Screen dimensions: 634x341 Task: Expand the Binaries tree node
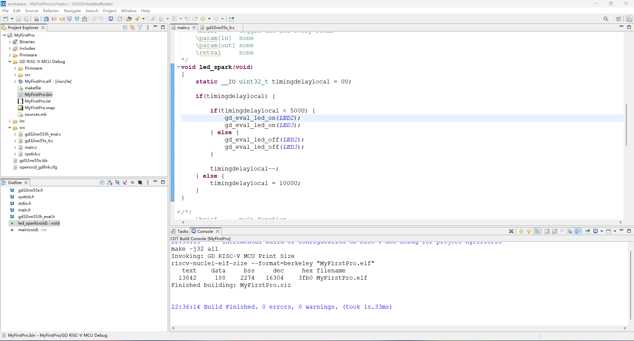pos(10,42)
